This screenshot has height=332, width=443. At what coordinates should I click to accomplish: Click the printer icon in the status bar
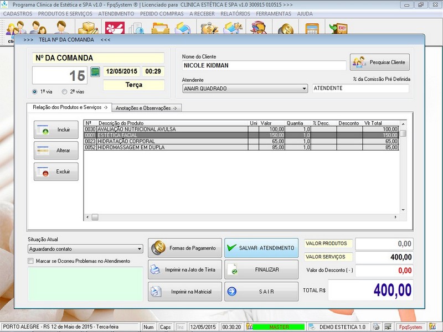[x=377, y=327]
